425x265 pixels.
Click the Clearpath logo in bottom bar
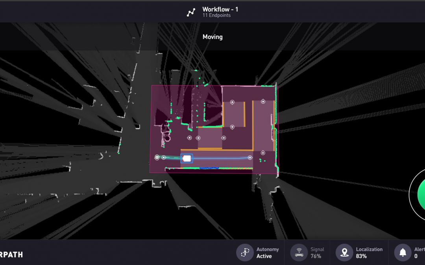[x=11, y=254]
